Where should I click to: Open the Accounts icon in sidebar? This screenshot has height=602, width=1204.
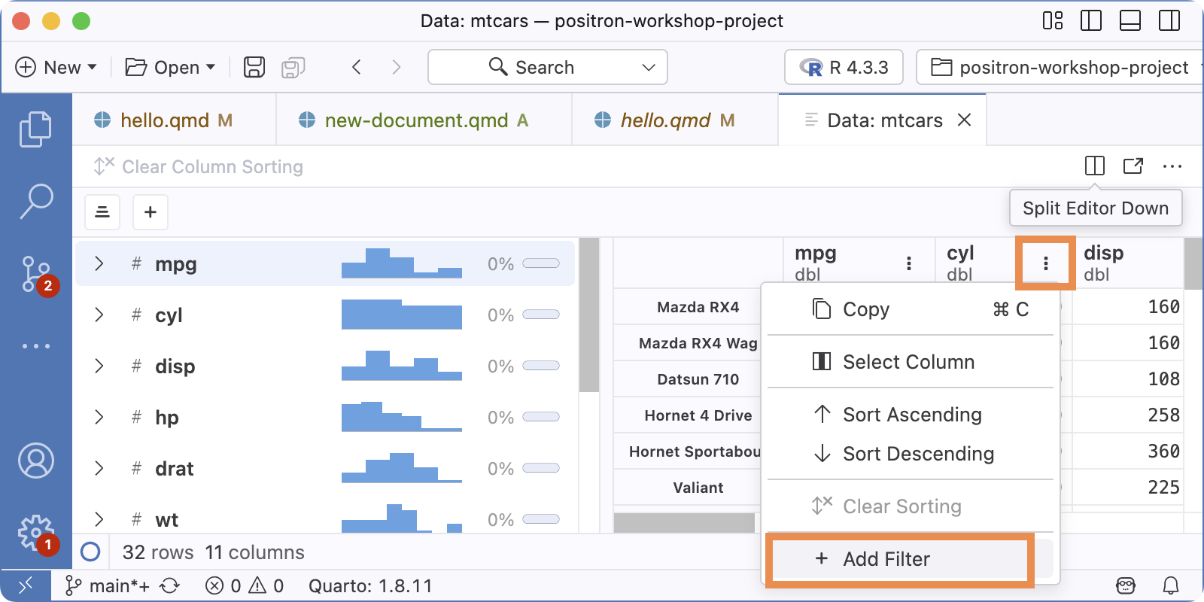point(35,461)
